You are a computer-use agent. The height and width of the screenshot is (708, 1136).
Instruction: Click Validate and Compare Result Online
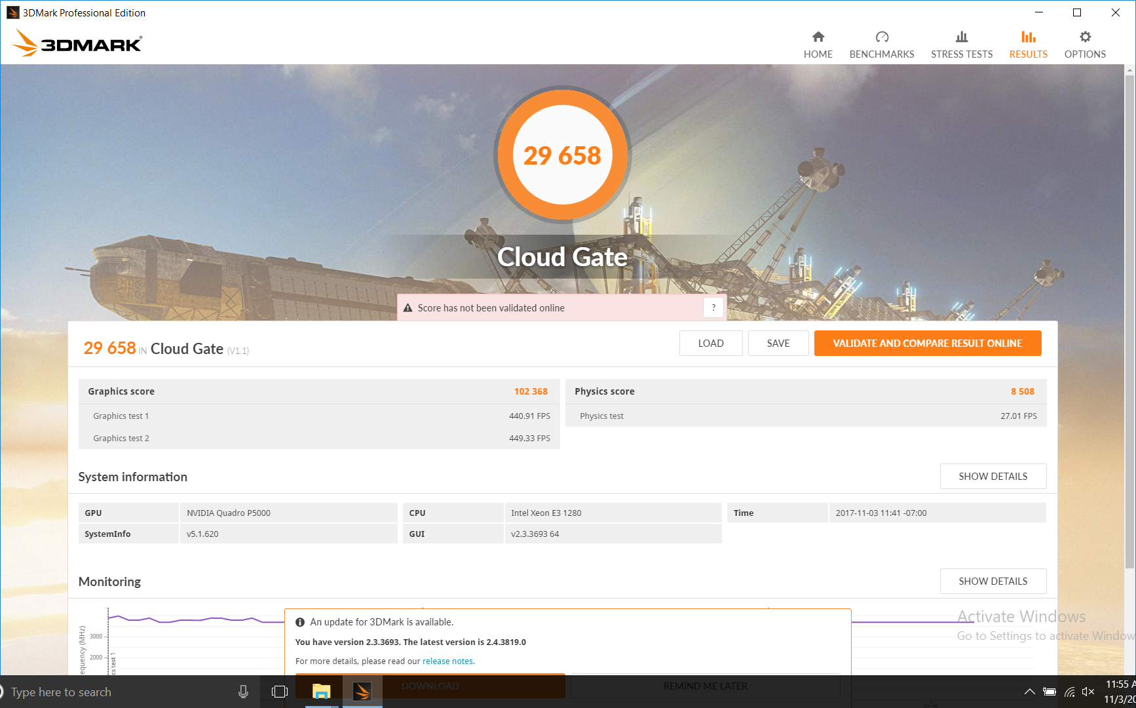(928, 343)
